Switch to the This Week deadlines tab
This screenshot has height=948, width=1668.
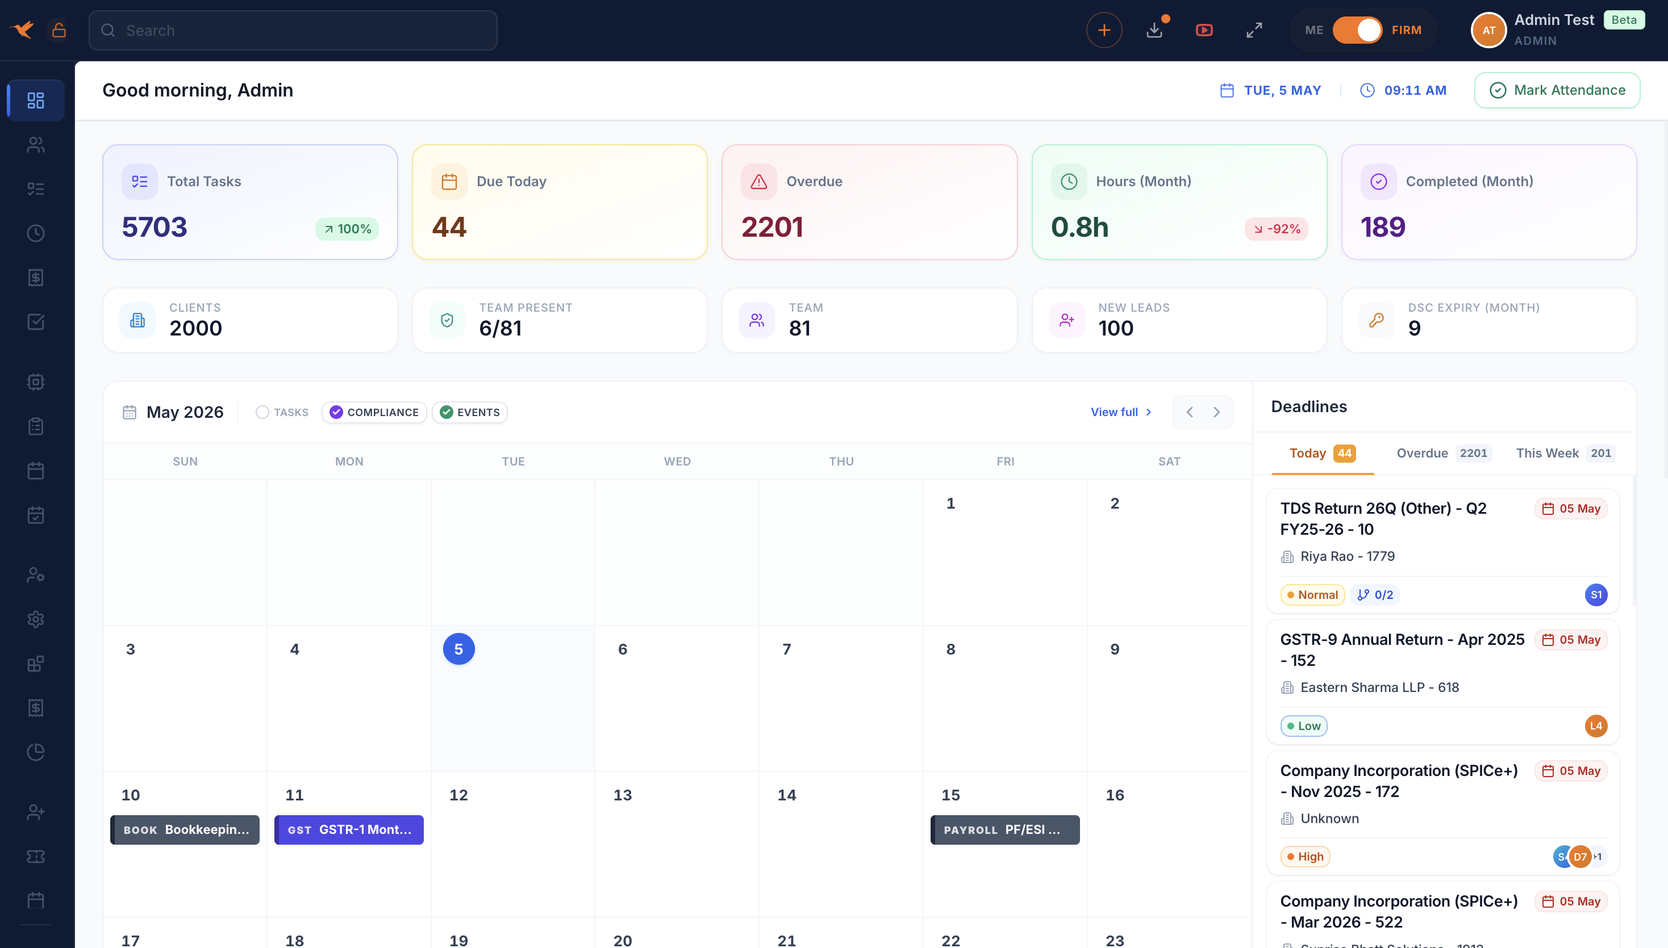pos(1566,453)
